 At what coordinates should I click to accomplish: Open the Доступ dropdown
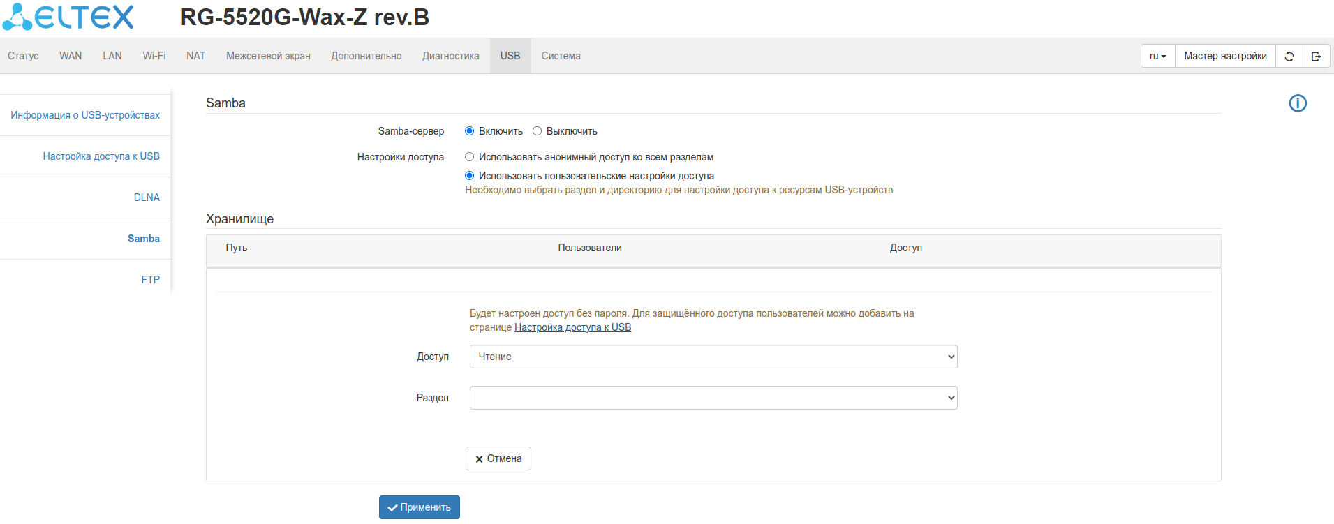[713, 357]
